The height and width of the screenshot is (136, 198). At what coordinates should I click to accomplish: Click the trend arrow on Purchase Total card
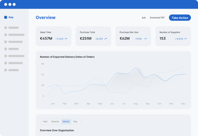click(x=105, y=39)
